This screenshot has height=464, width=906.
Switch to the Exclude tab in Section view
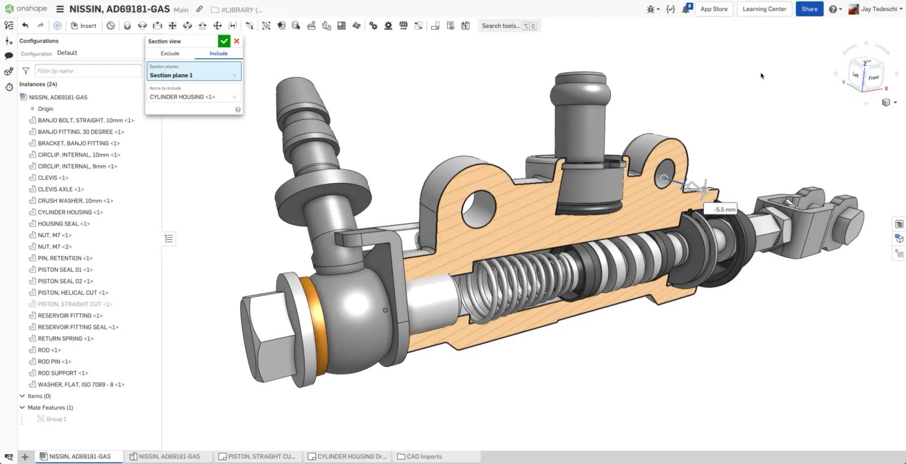click(170, 53)
